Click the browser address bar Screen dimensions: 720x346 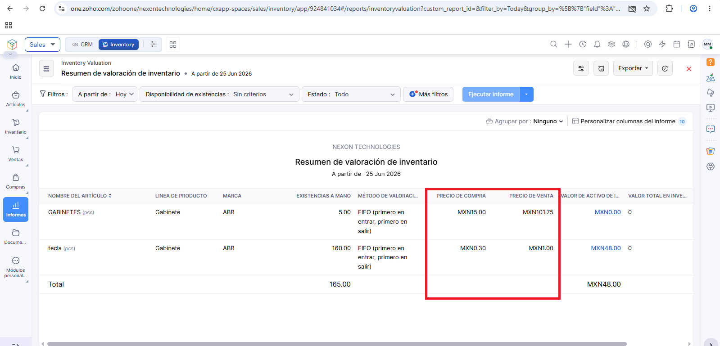pyautogui.click(x=344, y=9)
